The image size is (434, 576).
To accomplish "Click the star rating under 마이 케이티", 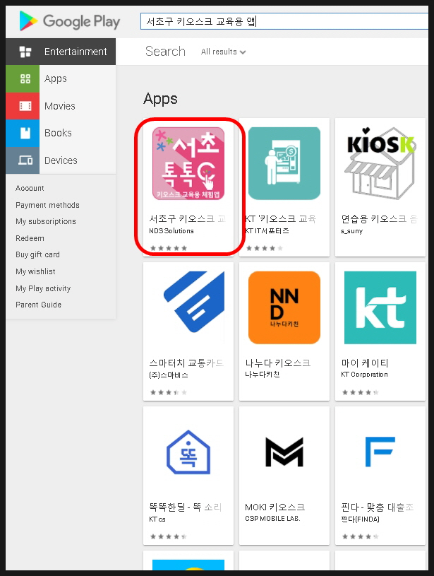I will tap(361, 392).
